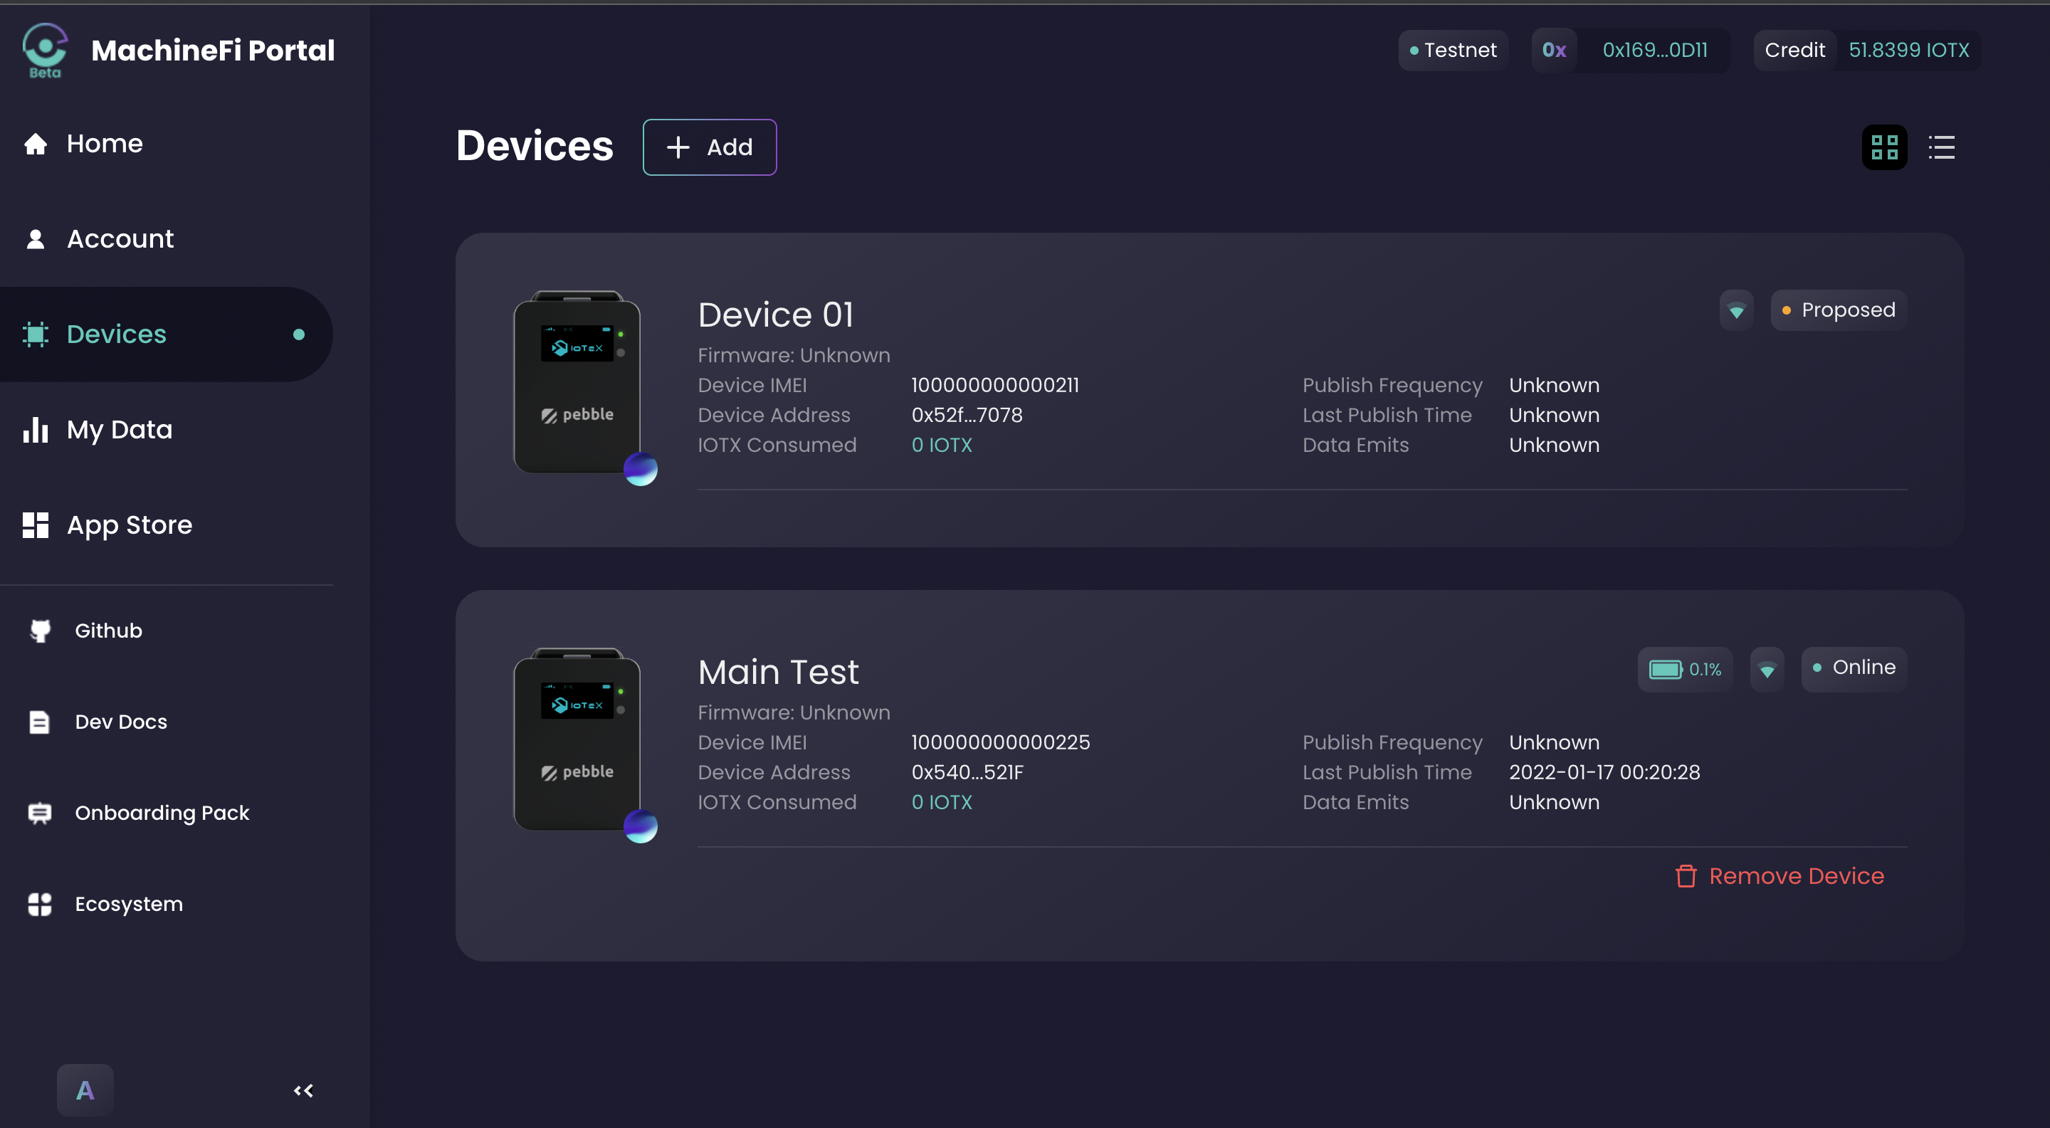Click Remove Device for Main Test
This screenshot has width=2050, height=1128.
1780,876
